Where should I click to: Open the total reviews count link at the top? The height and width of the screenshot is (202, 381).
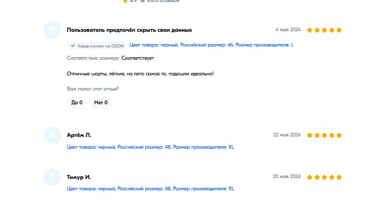[163, 1]
